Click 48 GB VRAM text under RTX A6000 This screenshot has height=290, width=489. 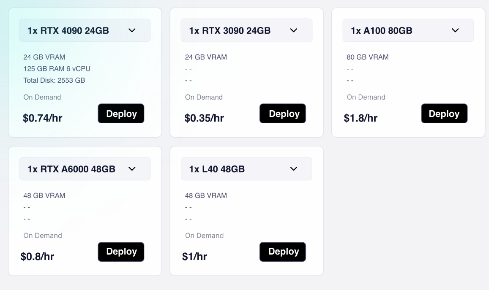pos(44,195)
